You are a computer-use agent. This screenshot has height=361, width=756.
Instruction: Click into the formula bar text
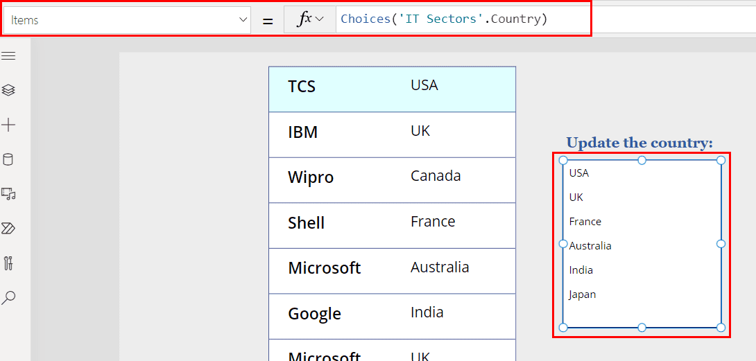point(444,19)
